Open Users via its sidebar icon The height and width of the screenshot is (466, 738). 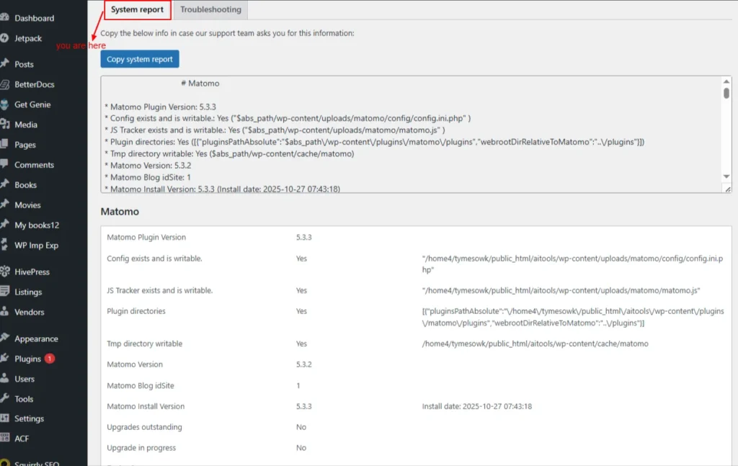point(4,379)
